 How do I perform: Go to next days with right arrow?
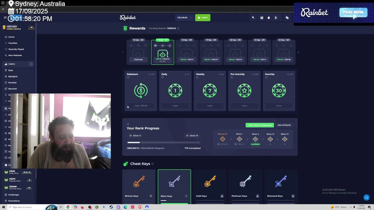(x=298, y=52)
